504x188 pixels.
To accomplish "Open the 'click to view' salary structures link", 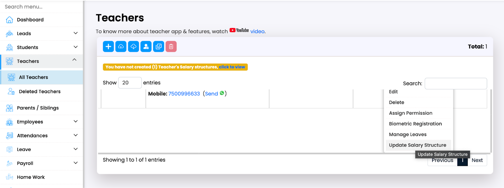I will pos(232,67).
